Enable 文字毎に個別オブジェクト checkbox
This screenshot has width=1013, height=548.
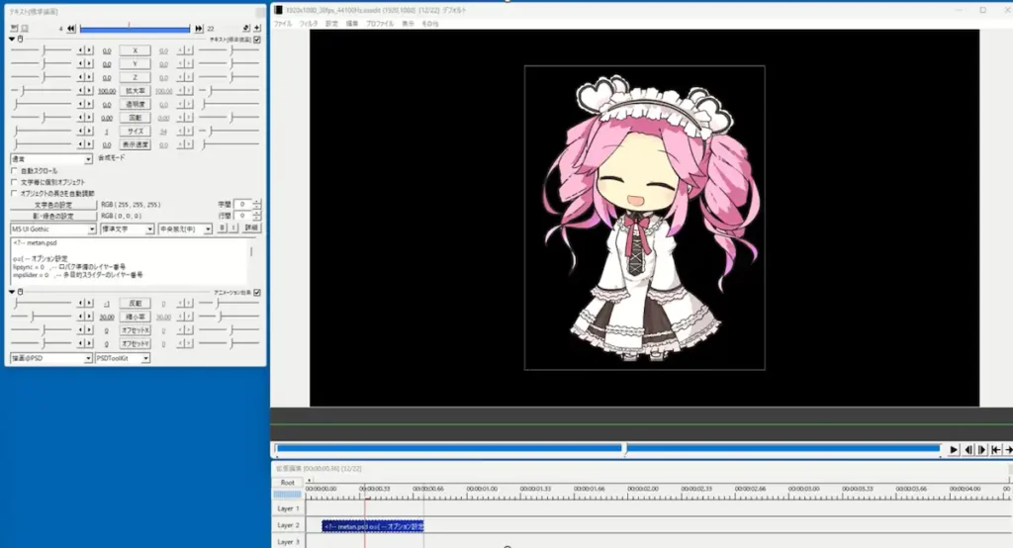(x=14, y=182)
